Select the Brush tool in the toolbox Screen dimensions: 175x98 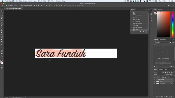pyautogui.click(x=2, y=27)
